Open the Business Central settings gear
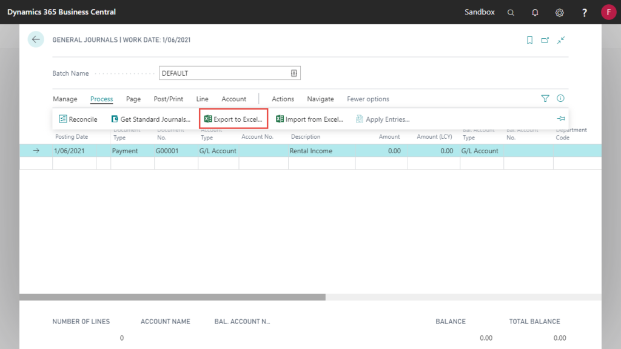 (x=559, y=12)
